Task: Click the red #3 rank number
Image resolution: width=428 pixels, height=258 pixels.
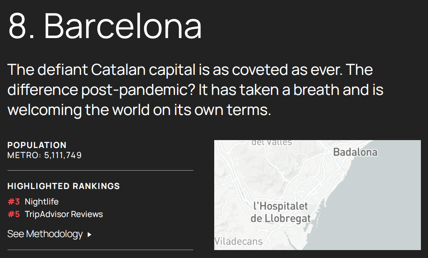Action: [x=14, y=202]
